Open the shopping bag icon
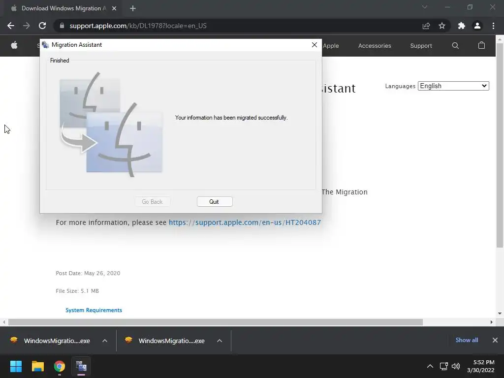504x378 pixels. click(x=481, y=45)
